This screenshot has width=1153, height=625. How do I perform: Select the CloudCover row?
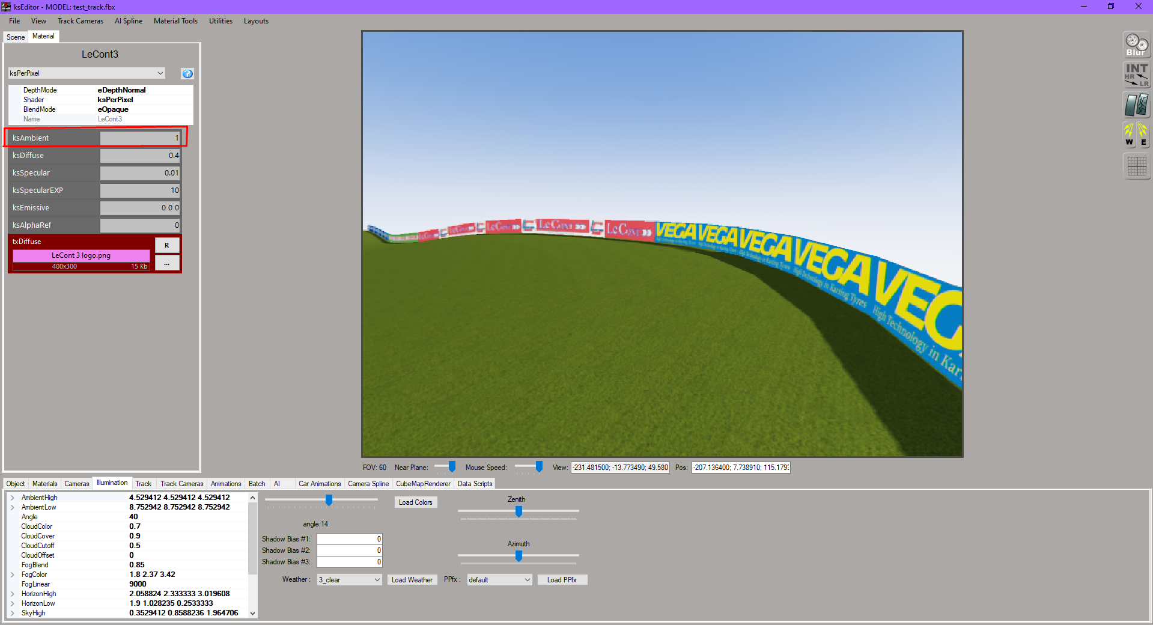[x=127, y=536]
